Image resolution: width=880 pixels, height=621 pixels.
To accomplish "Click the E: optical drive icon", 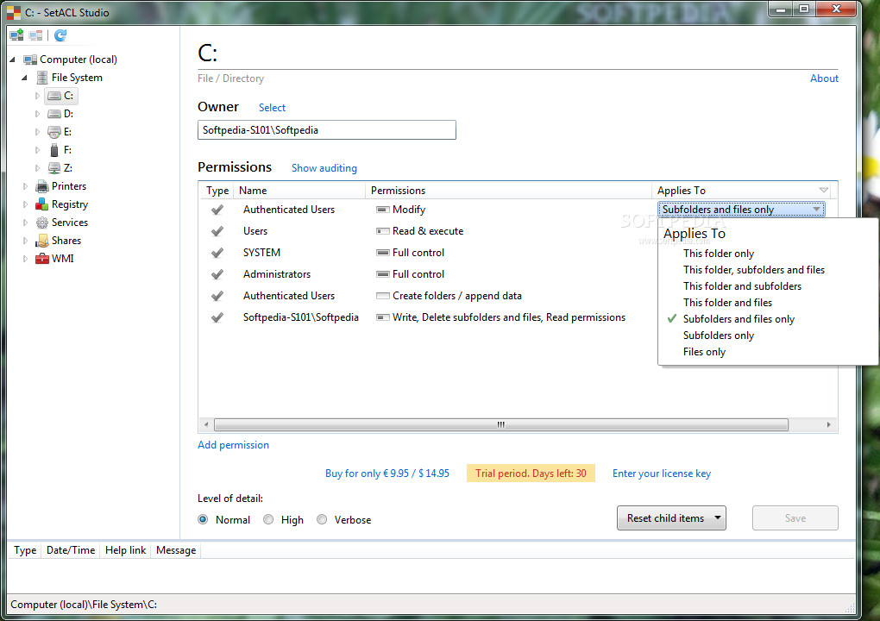I will click(x=54, y=132).
